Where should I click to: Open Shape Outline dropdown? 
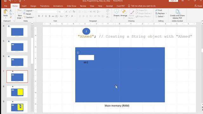click(x=144, y=13)
